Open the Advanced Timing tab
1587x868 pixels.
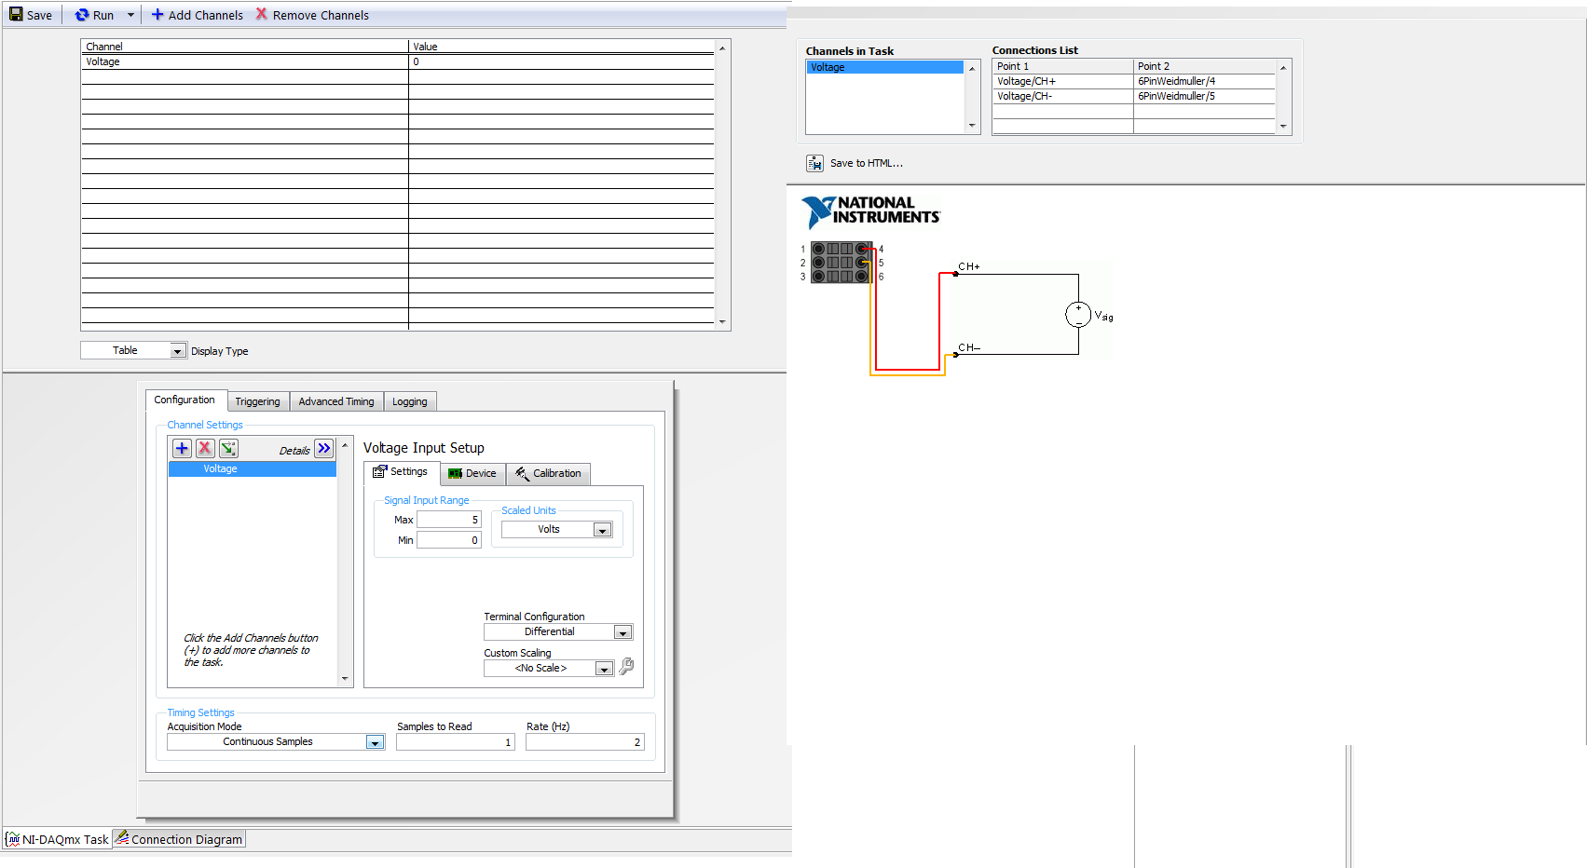click(x=336, y=401)
